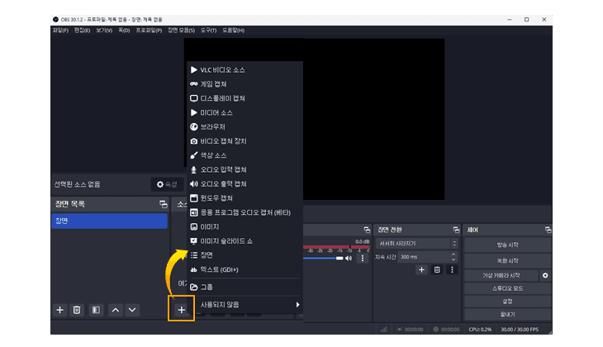Viewport: 603px width, 347px height.
Task: Click the add source plus button
Action: (x=182, y=309)
